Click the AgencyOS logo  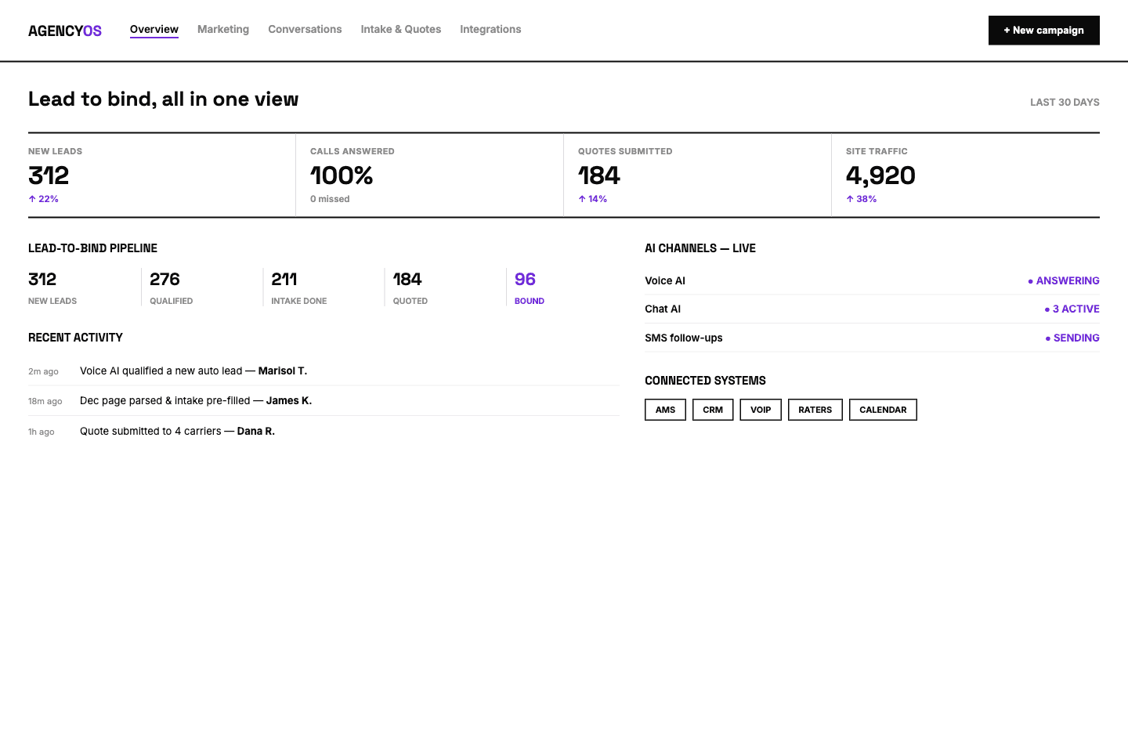(65, 31)
